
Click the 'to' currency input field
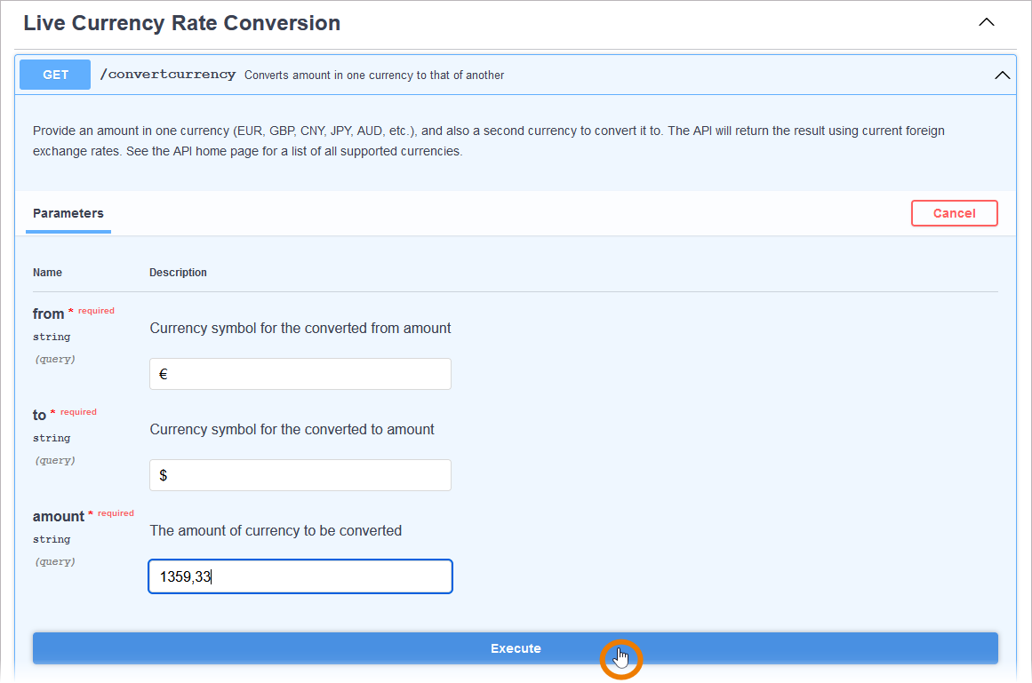coord(300,475)
